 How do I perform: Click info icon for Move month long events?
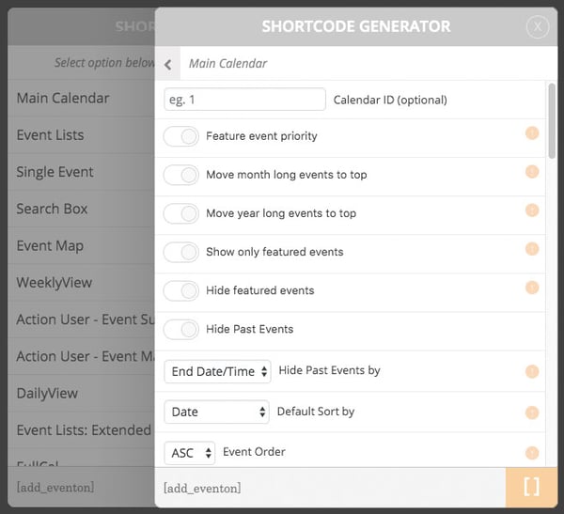point(532,172)
